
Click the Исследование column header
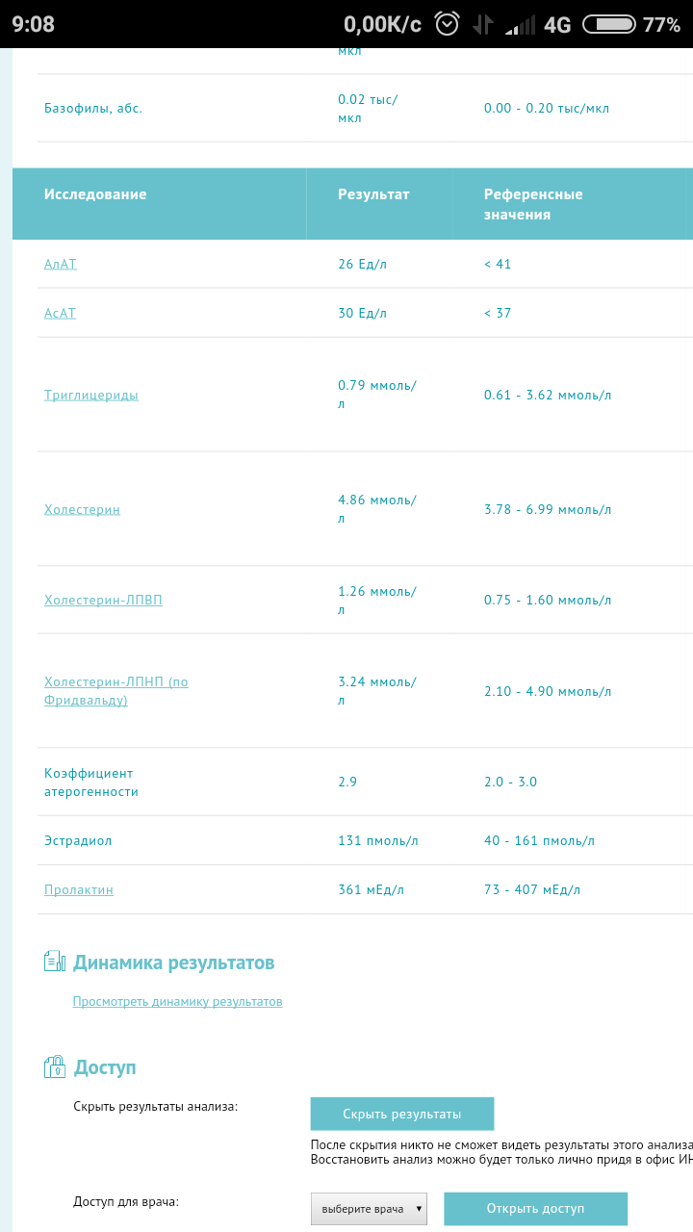pyautogui.click(x=95, y=194)
